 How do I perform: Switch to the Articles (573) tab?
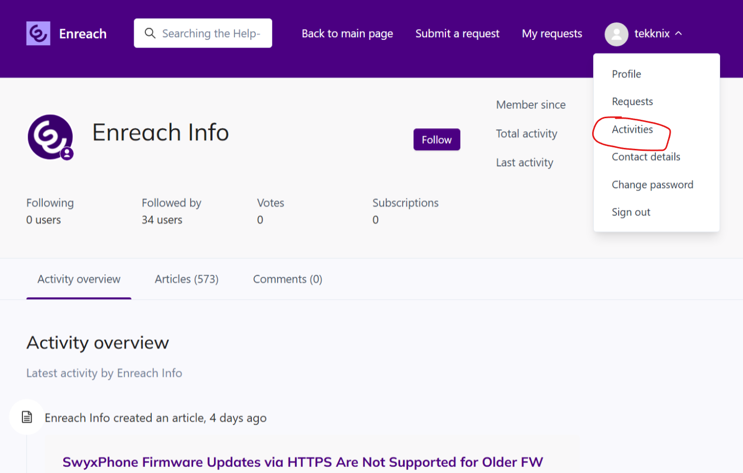click(187, 279)
